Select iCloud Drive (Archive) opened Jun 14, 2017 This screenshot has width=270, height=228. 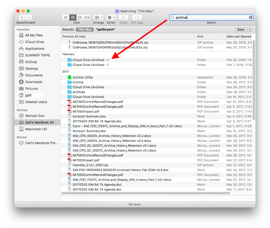[156, 97]
